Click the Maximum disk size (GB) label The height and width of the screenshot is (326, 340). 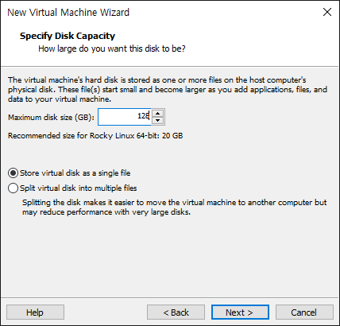click(51, 117)
